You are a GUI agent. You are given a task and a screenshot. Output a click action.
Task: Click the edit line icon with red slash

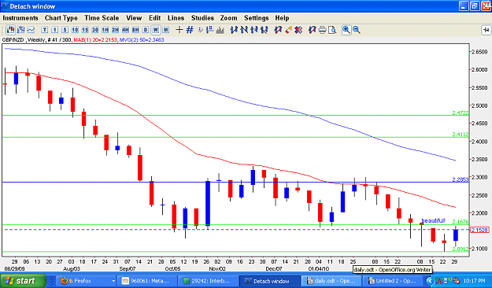(278, 30)
